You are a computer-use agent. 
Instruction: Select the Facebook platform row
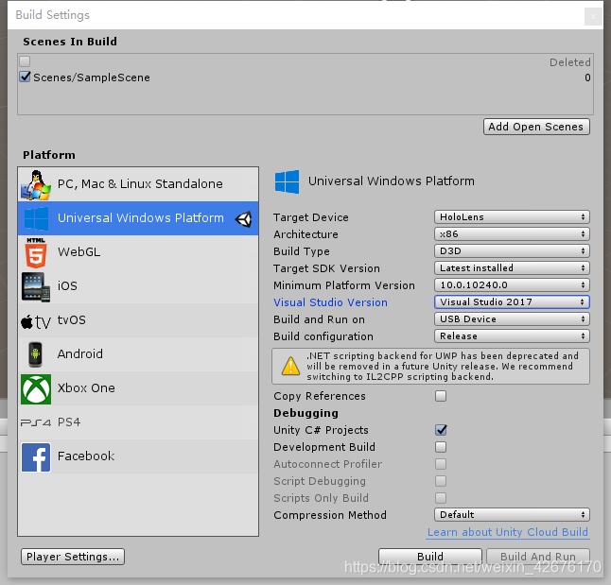[138, 456]
